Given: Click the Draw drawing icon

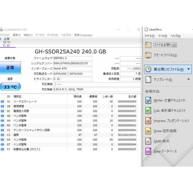Looking at the screenshot, I should (x=148, y=131).
